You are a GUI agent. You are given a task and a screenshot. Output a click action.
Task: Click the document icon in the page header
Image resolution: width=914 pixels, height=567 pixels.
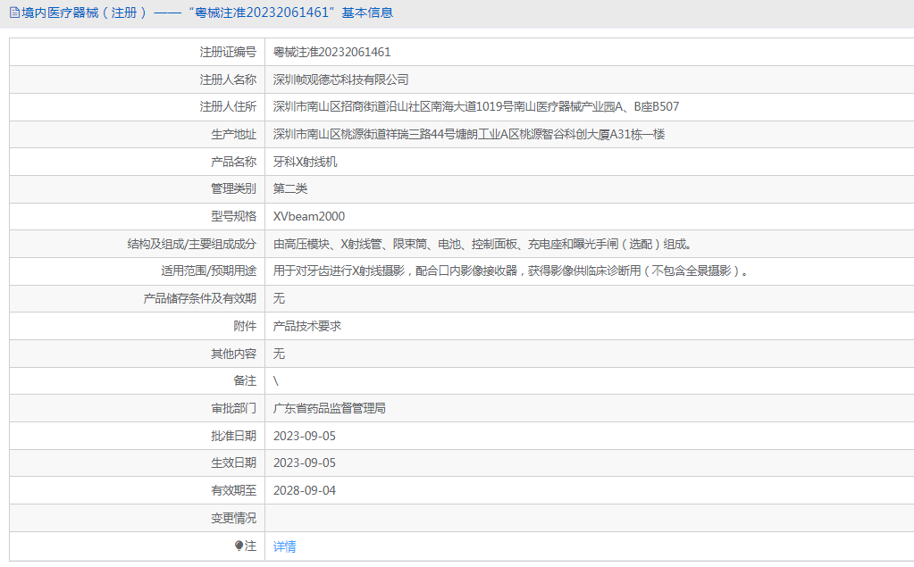point(14,13)
